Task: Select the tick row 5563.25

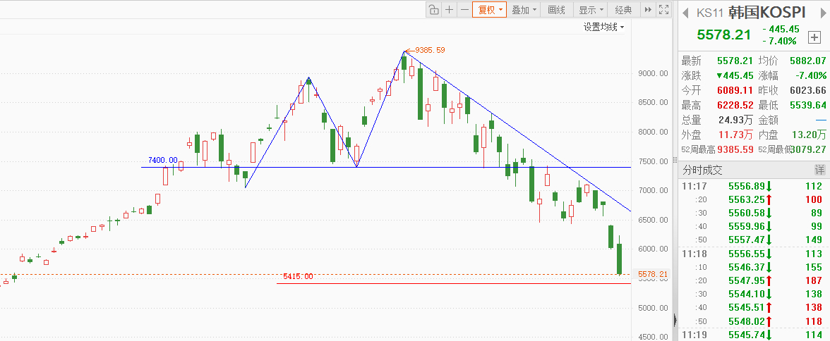Action: click(752, 200)
